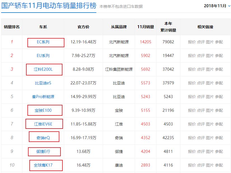Open the 御捷E行 car series link

click(x=43, y=151)
